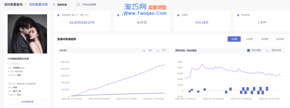Click the 直播结束 status tag
Screen dimensions: 290x108
click(13, 63)
